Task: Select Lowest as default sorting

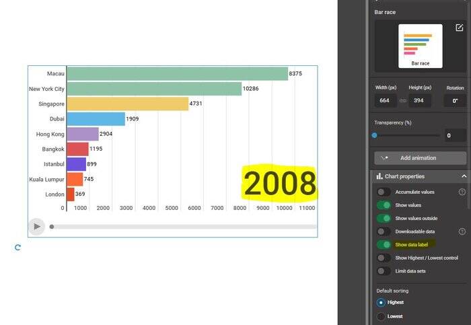Action: click(381, 316)
